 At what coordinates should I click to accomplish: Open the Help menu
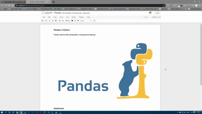pos(88,17)
